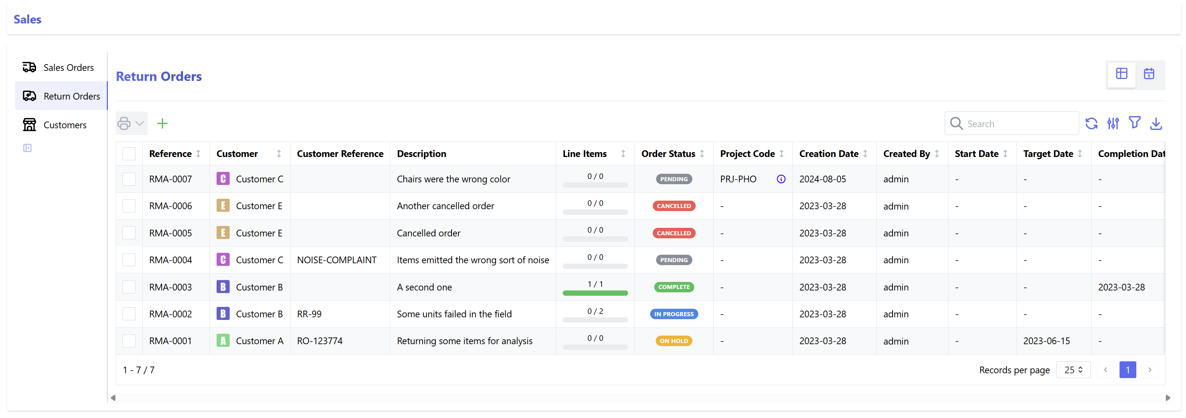Click the download data icon
The height and width of the screenshot is (418, 1186).
click(x=1156, y=123)
